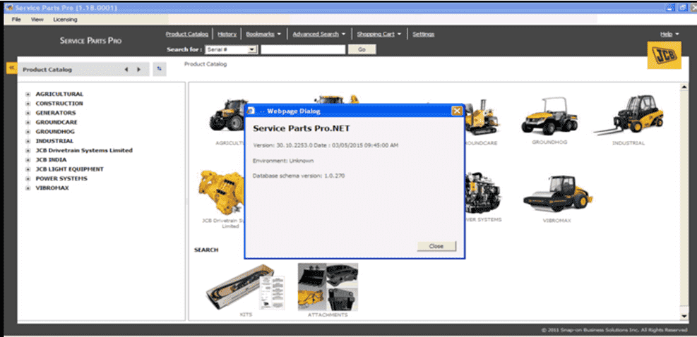
Task: Expand the CONSTRUCTION tree node
Action: click(28, 104)
